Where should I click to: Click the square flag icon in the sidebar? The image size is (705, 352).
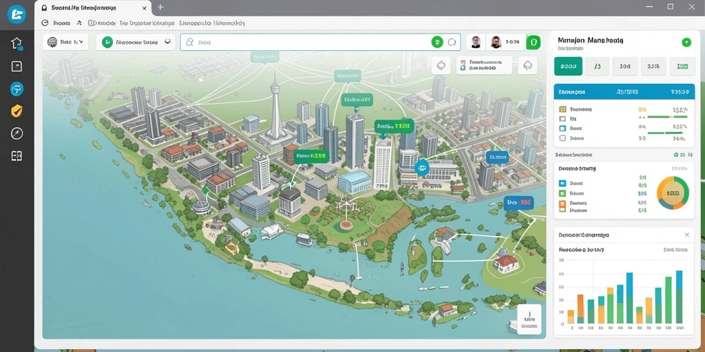point(17,67)
